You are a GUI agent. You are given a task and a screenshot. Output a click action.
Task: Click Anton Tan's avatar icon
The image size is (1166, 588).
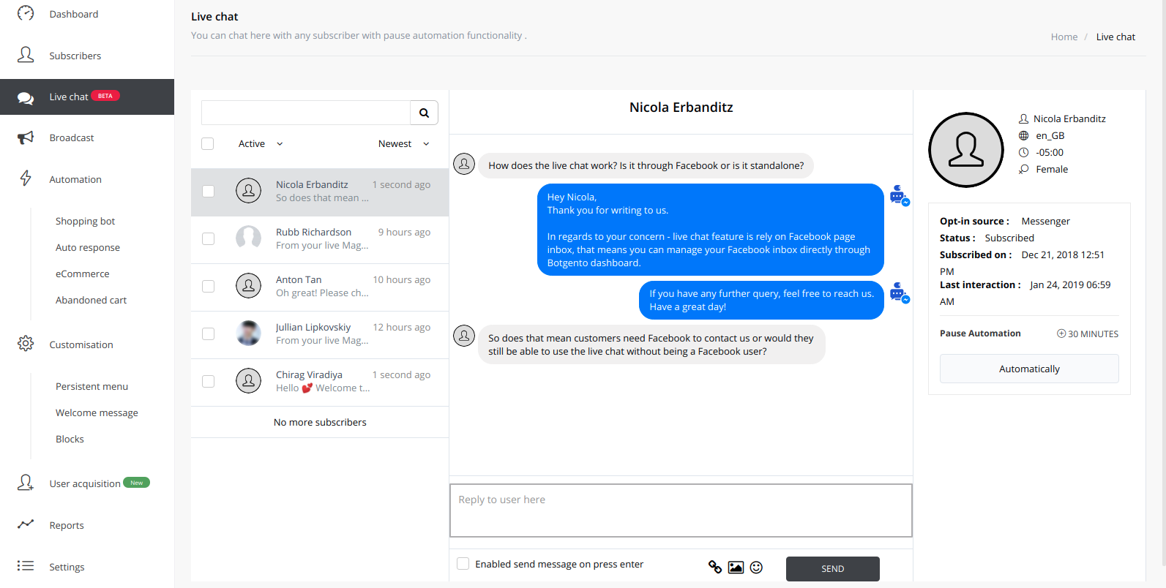tap(248, 286)
